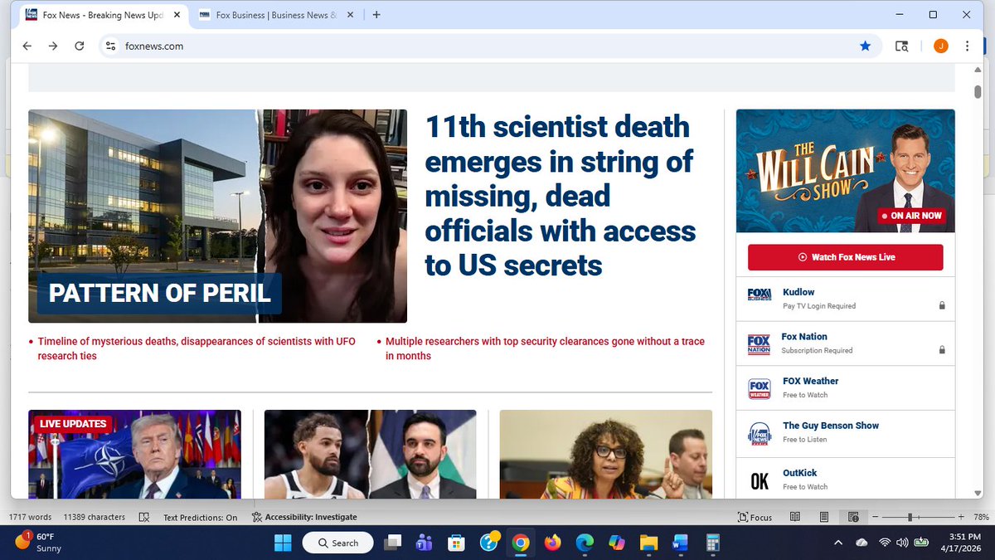Image resolution: width=995 pixels, height=560 pixels.
Task: Open Microsoft Store from taskbar
Action: pyautogui.click(x=455, y=543)
